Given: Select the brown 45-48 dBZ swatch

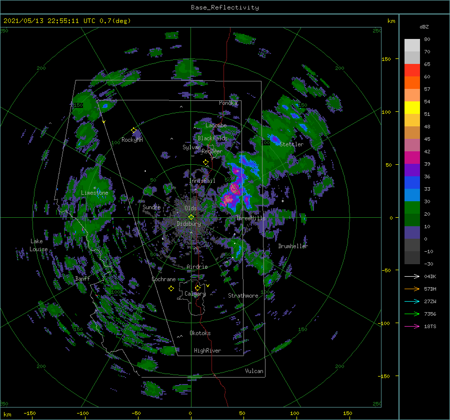Looking at the screenshot, I should 412,133.
